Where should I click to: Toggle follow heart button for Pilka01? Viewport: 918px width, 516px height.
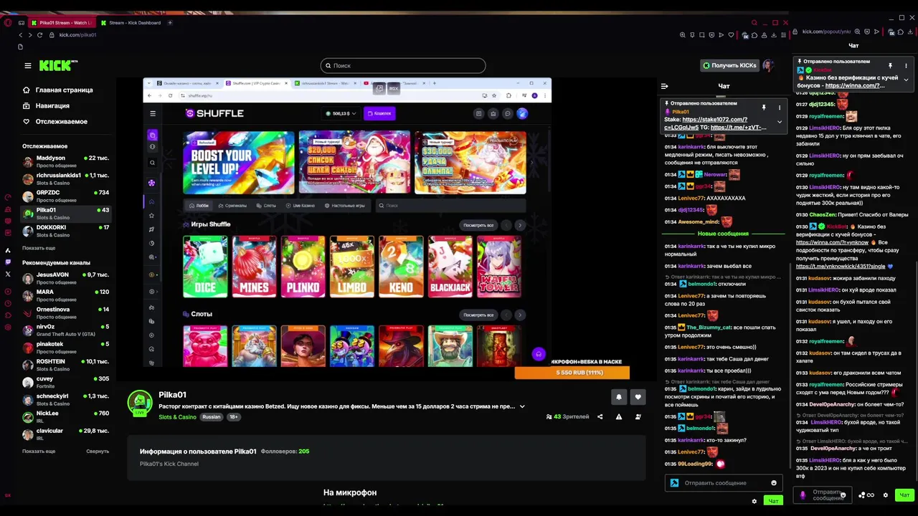[x=638, y=396]
